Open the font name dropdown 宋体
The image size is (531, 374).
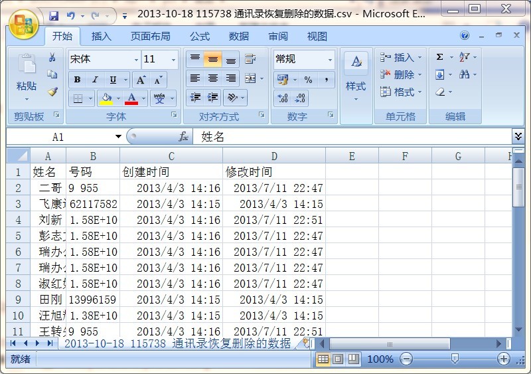(136, 59)
